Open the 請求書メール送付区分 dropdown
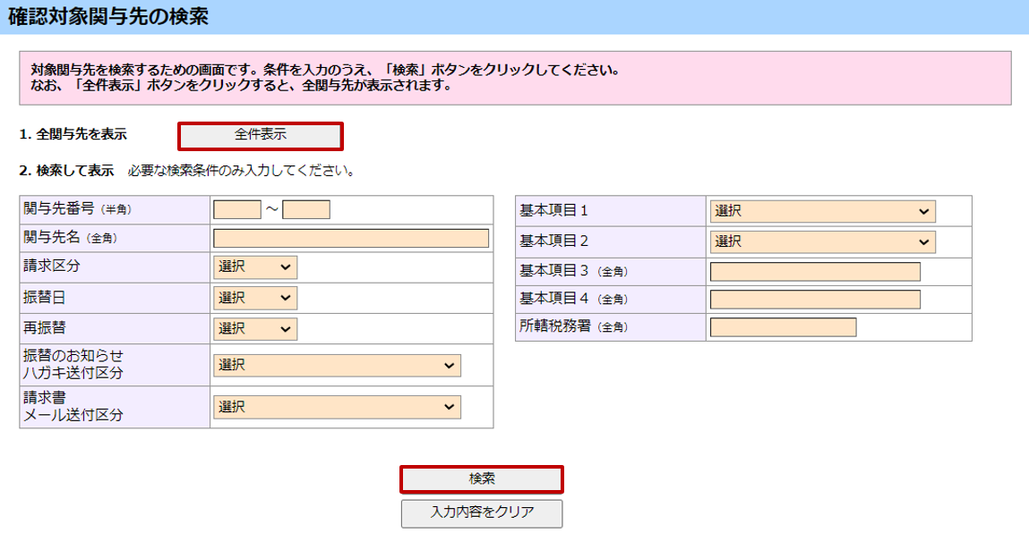1029x533 pixels. 337,407
